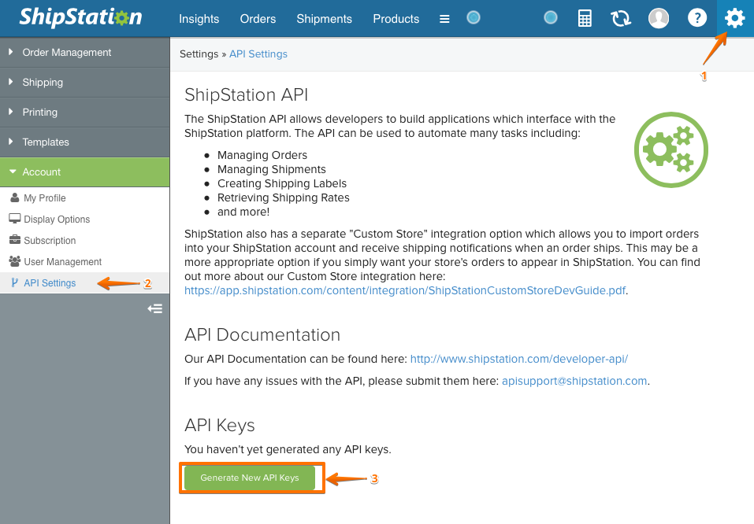Click the API Documentation heading
Image resolution: width=754 pixels, height=524 pixels.
click(x=262, y=334)
